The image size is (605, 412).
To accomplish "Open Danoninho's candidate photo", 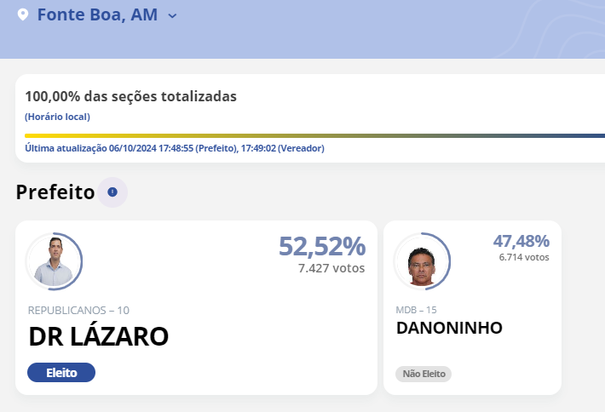I will [x=422, y=261].
